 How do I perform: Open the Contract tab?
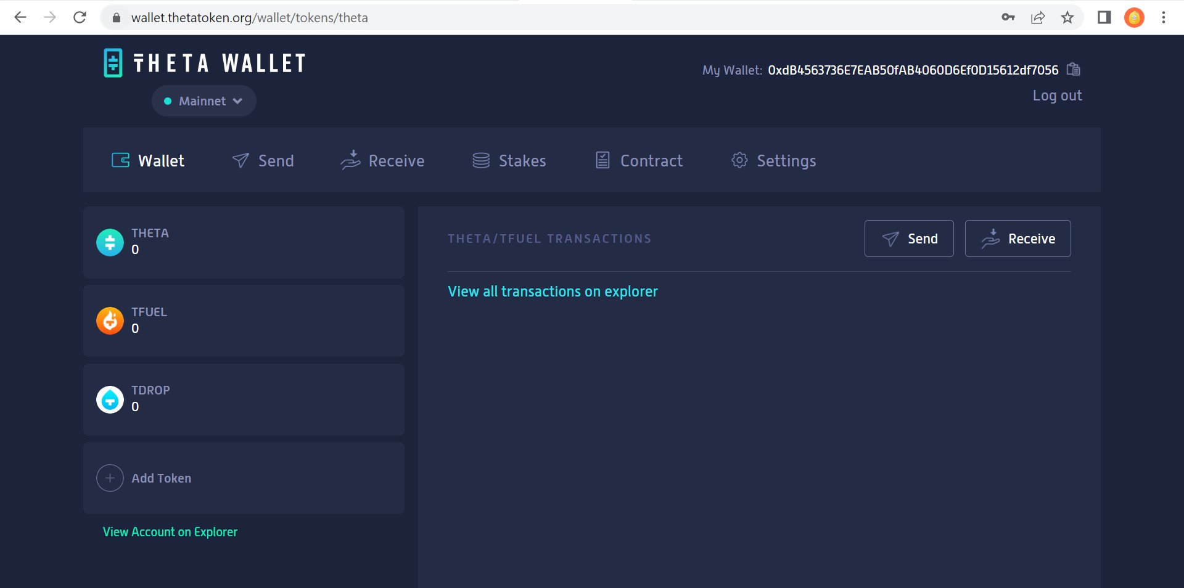coord(639,161)
